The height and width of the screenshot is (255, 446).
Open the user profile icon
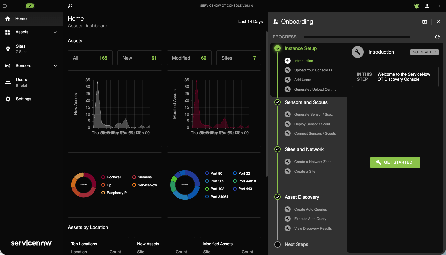(x=427, y=6)
